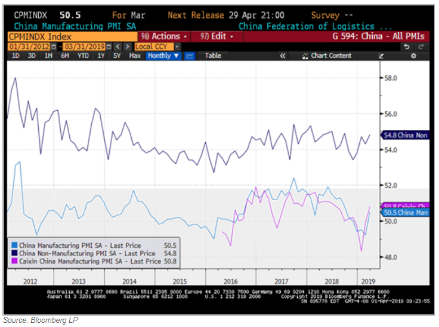Open start date calendar picker icon
The height and width of the screenshot is (327, 439).
coord(52,46)
